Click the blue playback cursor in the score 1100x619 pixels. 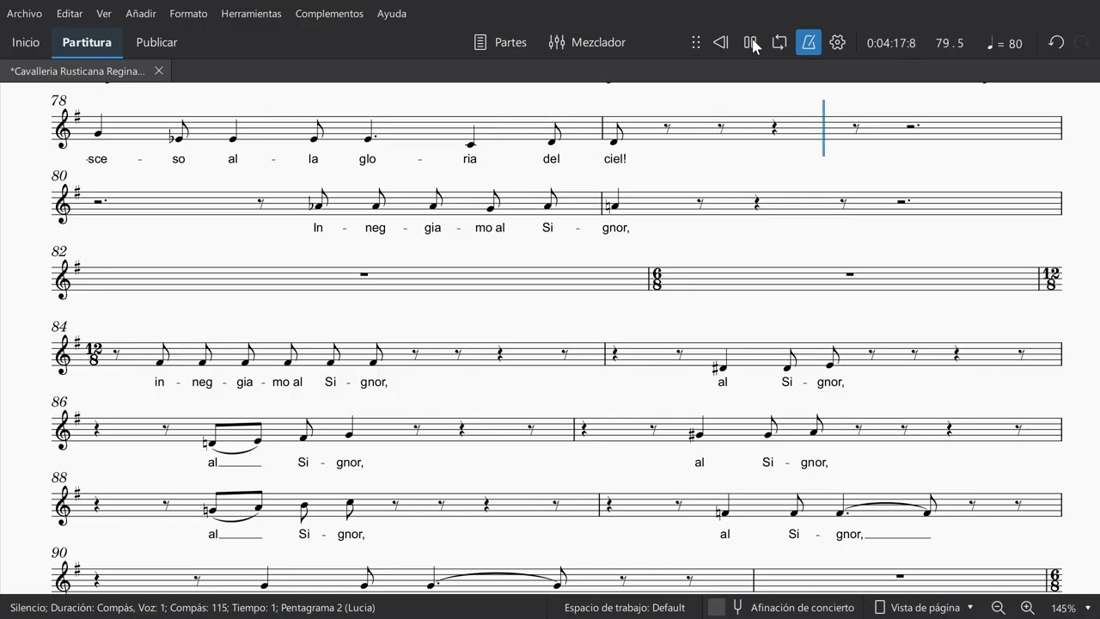tap(823, 128)
